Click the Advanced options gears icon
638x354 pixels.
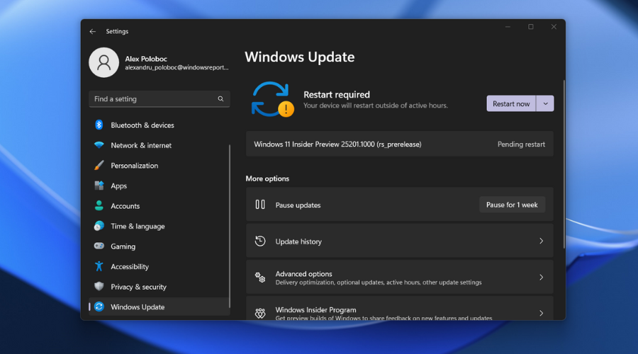coord(260,278)
